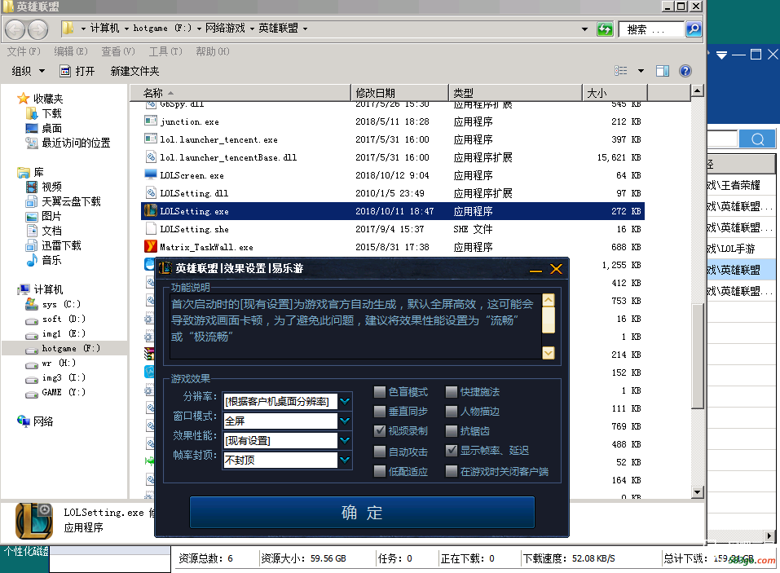Viewport: 780px width, 573px height.
Task: Open the 查看(V) menu
Action: [x=118, y=51]
